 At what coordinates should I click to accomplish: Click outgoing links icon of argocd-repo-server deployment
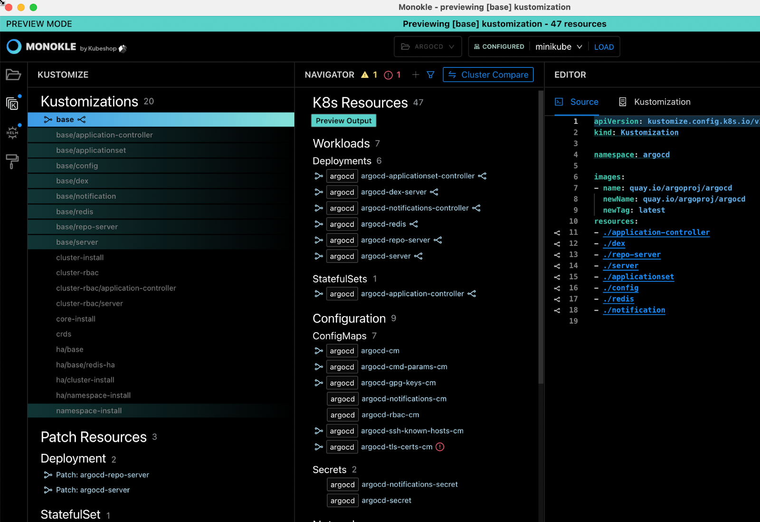coord(438,240)
